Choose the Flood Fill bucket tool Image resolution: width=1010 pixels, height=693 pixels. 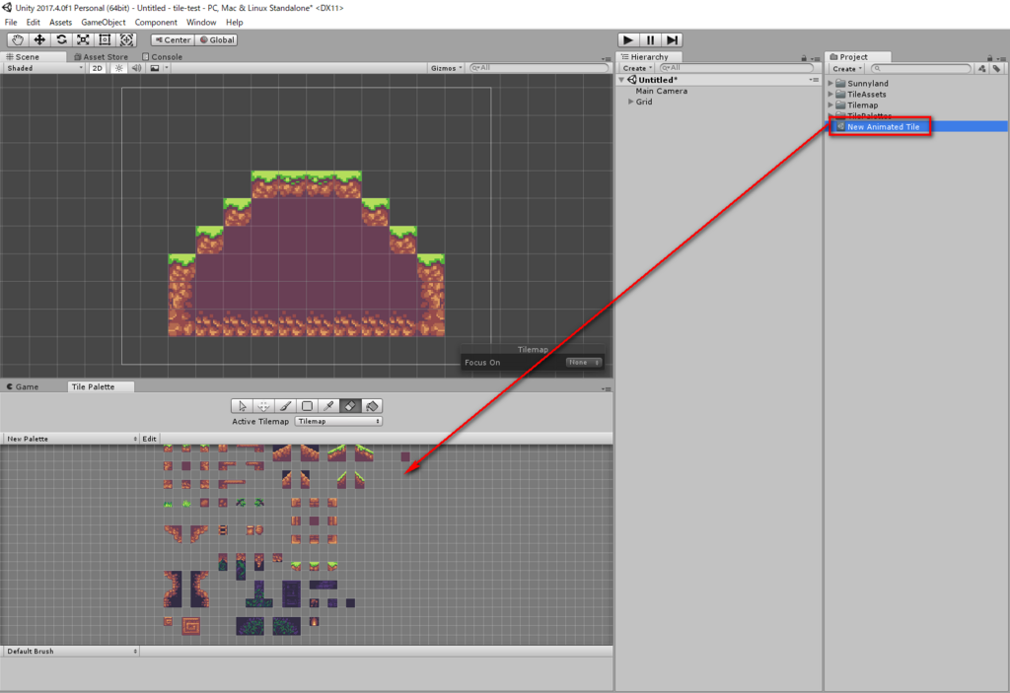[x=372, y=406]
